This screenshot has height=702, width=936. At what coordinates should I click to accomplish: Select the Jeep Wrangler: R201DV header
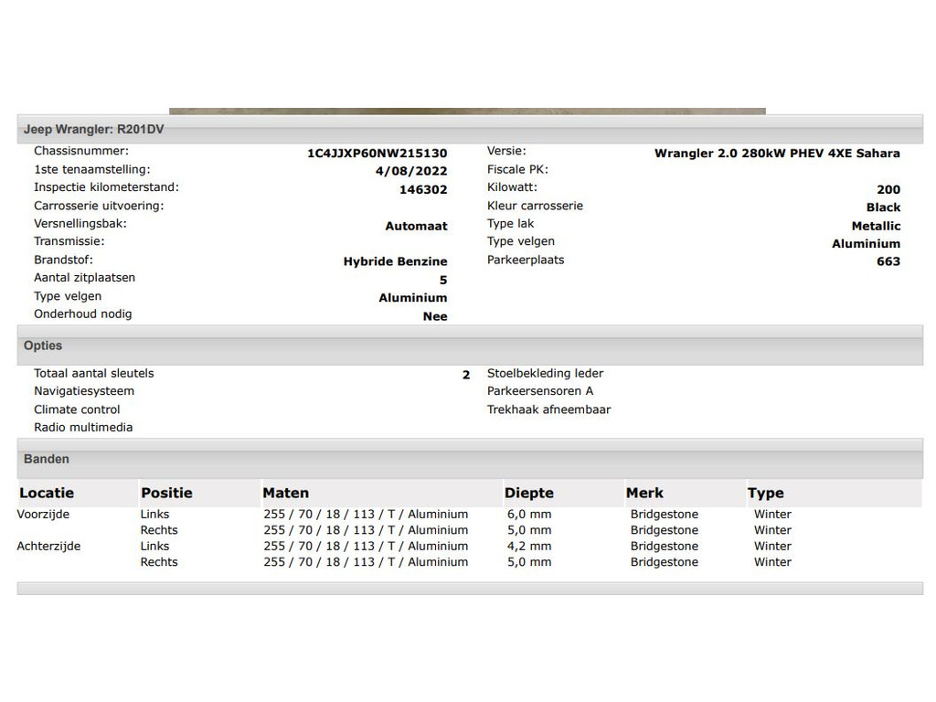pyautogui.click(x=93, y=129)
